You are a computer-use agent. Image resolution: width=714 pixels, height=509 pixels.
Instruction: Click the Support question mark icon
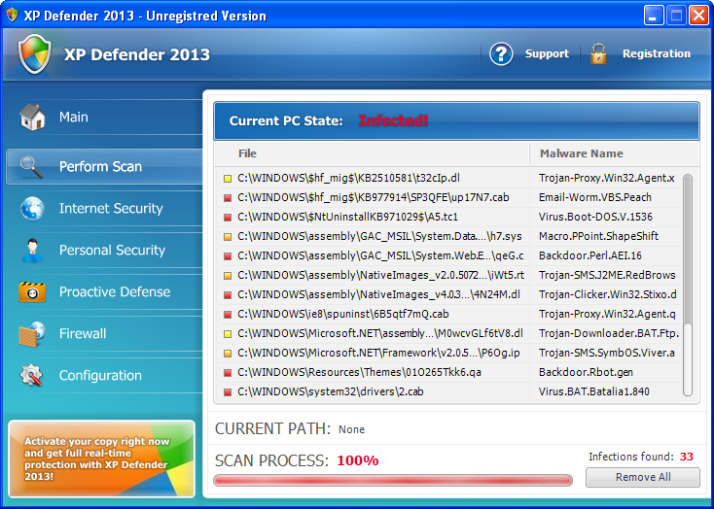(x=501, y=54)
